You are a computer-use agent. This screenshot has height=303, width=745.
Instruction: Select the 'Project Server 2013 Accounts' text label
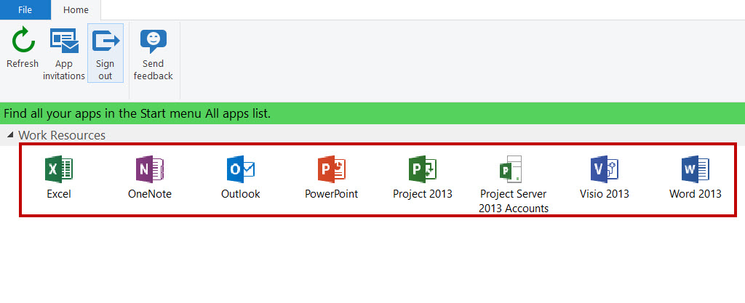514,201
